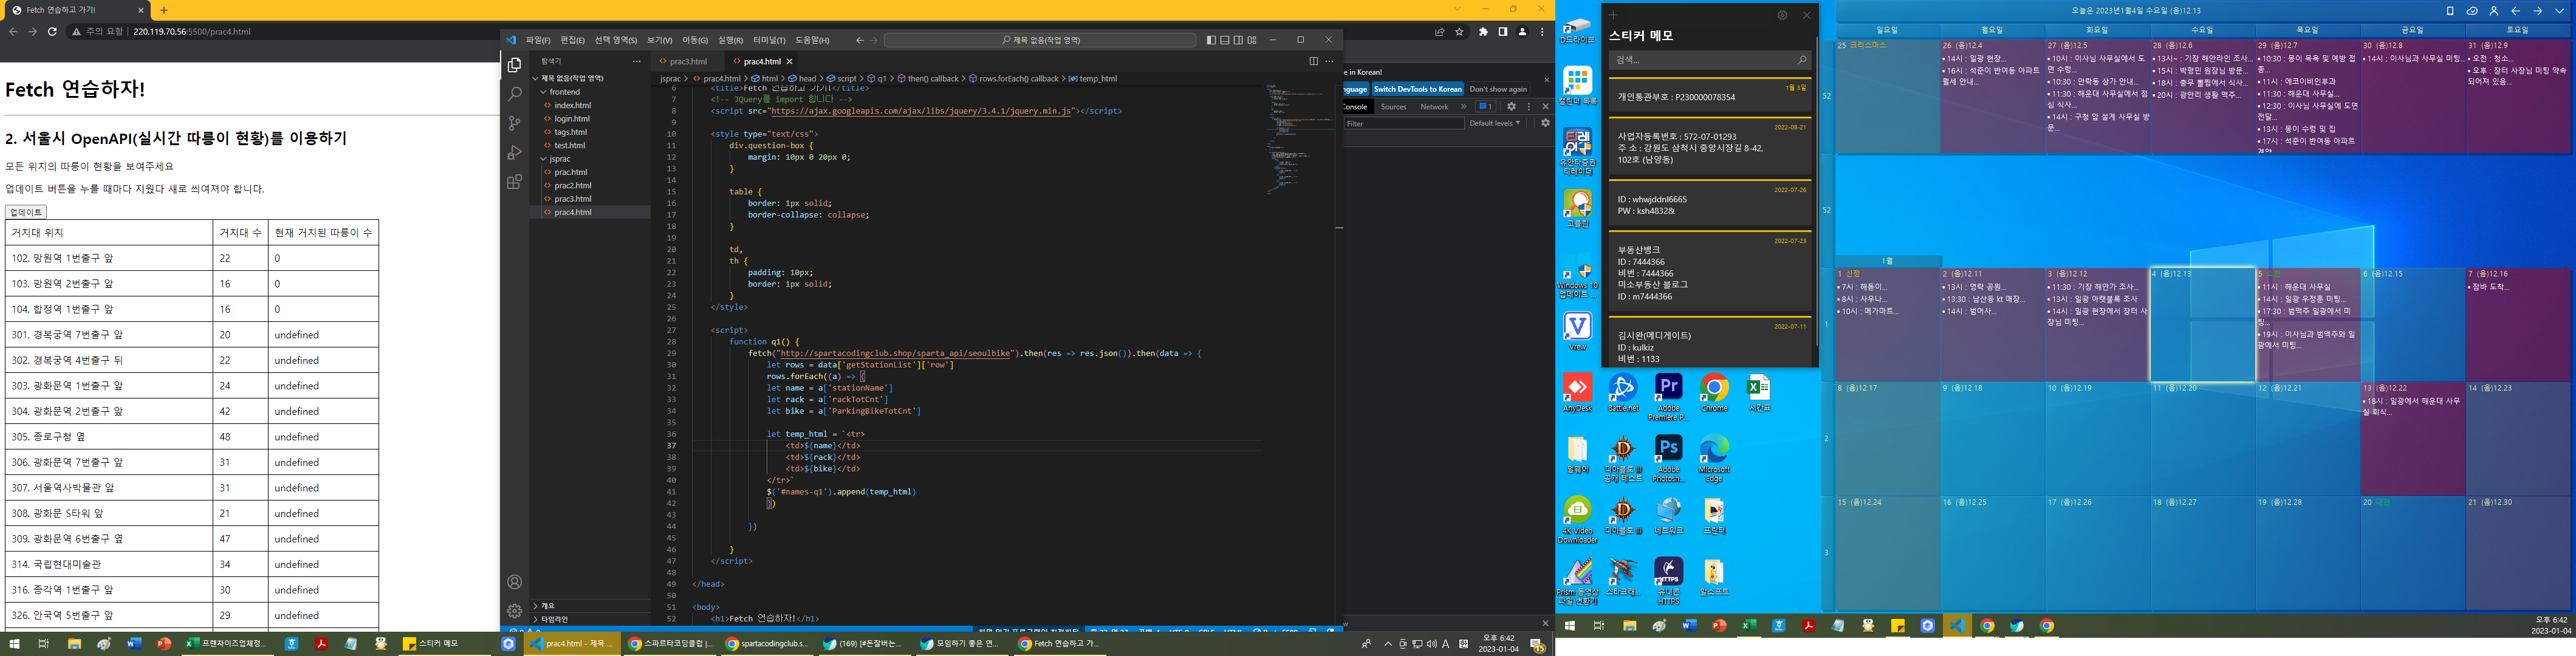Viewport: 2576px width, 656px height.
Task: Open the AnyDesk desktop shortcut
Action: click(1577, 392)
